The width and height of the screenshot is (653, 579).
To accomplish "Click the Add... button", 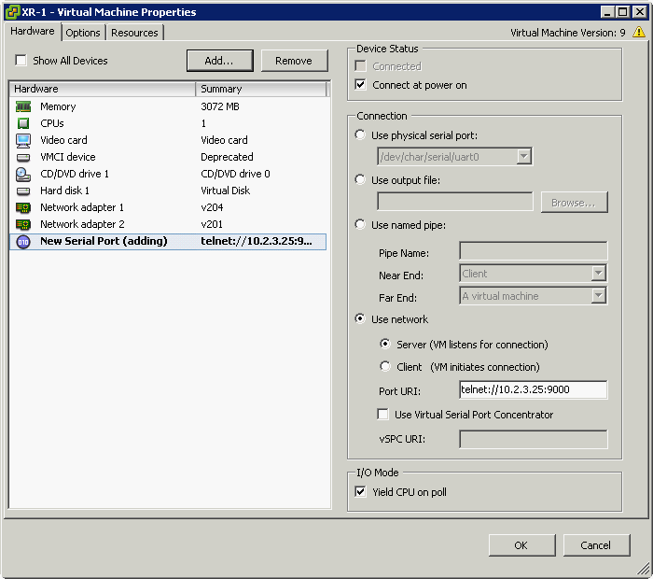I will click(x=219, y=61).
